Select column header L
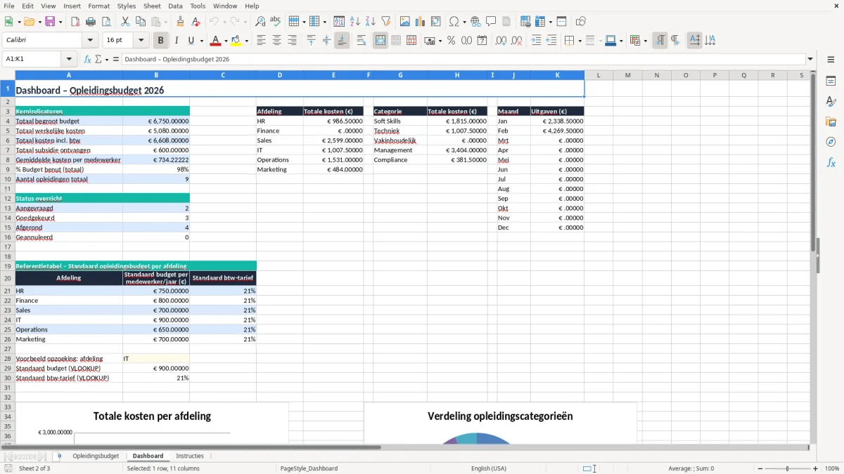The image size is (844, 474). pyautogui.click(x=599, y=75)
